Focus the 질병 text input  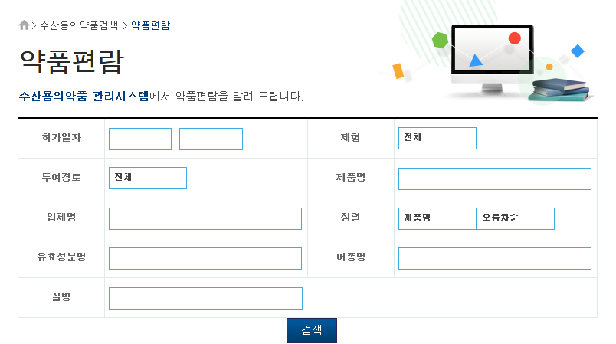205,299
